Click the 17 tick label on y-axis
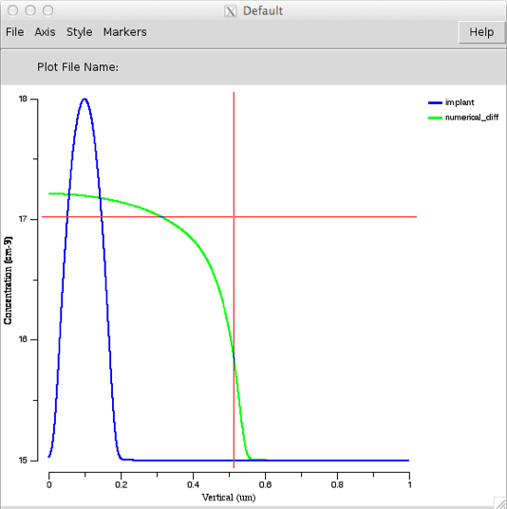 coord(23,219)
